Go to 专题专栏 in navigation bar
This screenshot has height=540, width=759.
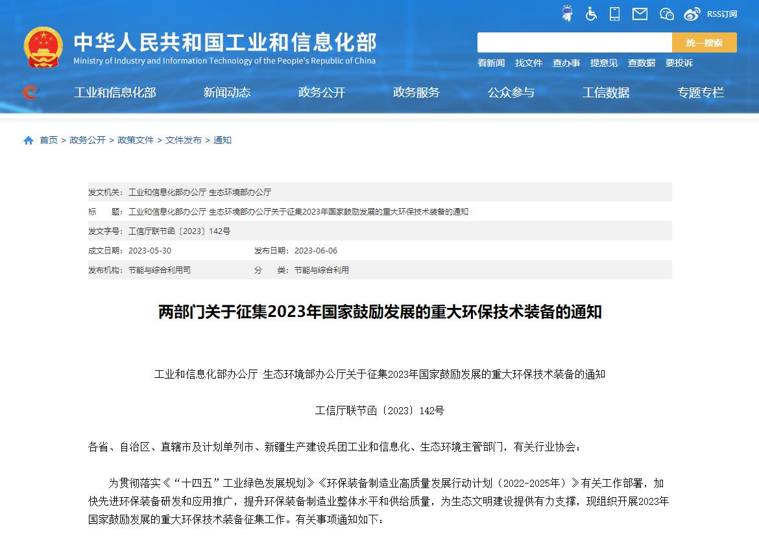pyautogui.click(x=700, y=93)
